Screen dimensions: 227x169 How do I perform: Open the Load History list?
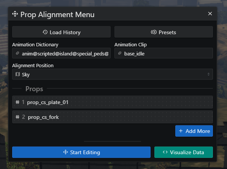pyautogui.click(x=61, y=32)
